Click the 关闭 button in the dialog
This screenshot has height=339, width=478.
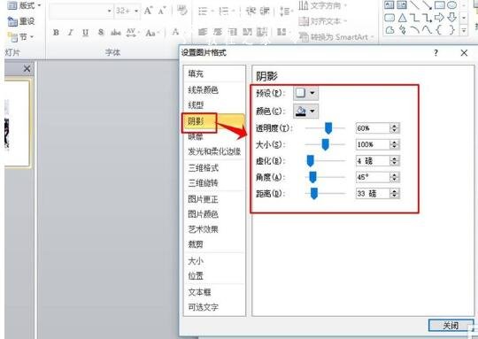click(451, 326)
